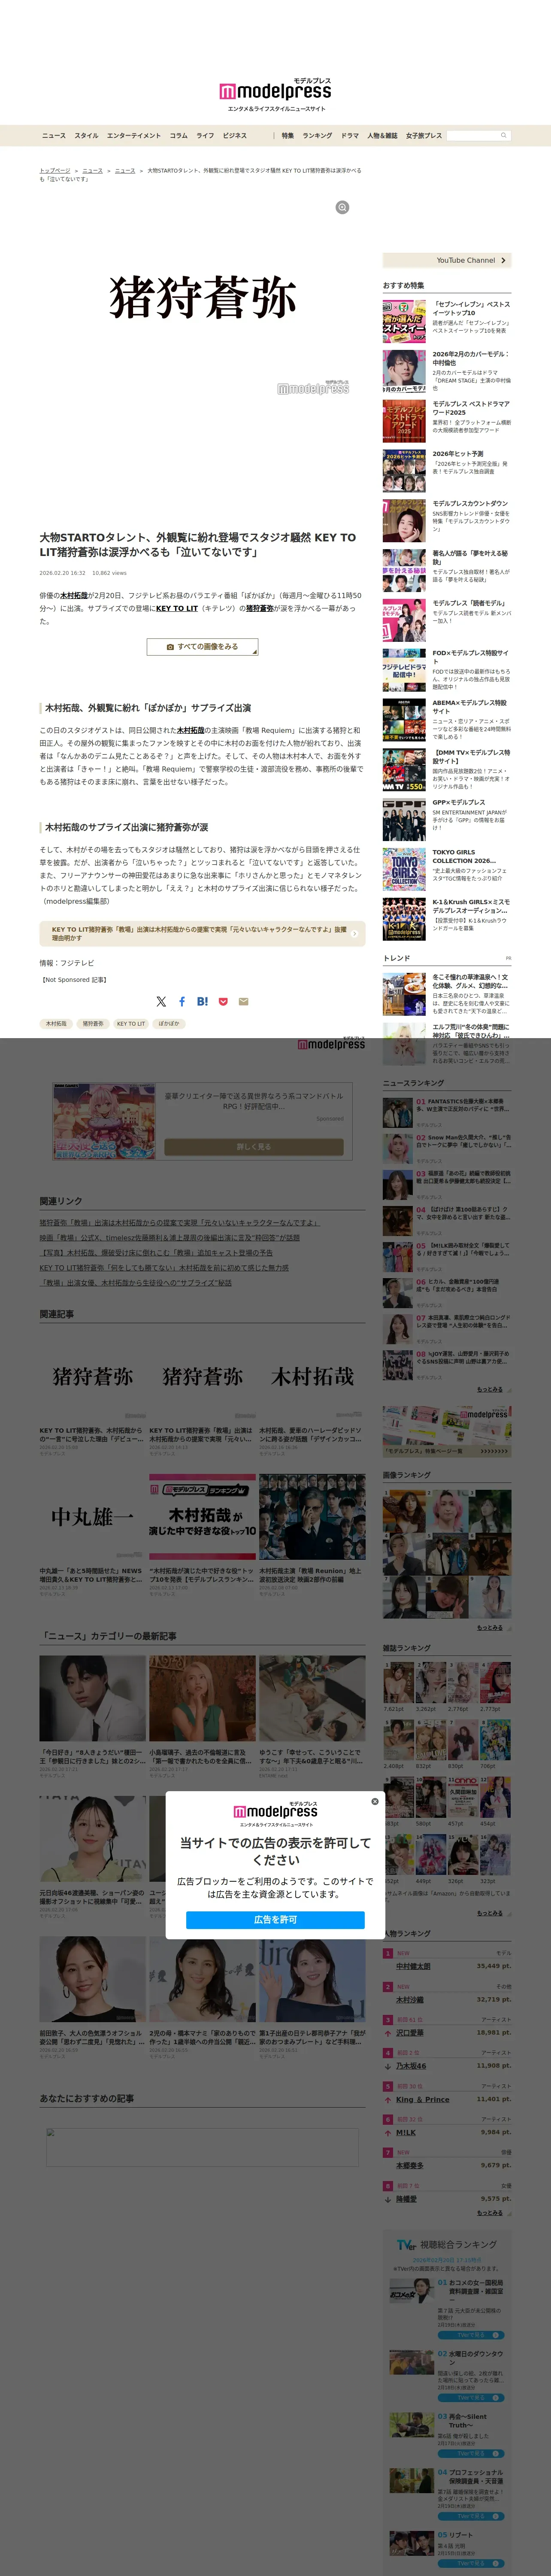551x2576 pixels.
Task: Click the YouTube Channel arrow chevron
Action: tap(503, 260)
